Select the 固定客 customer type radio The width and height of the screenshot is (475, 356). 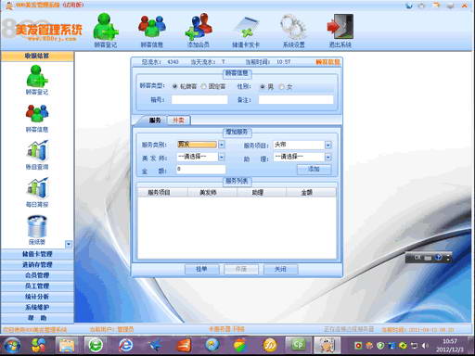[203, 86]
